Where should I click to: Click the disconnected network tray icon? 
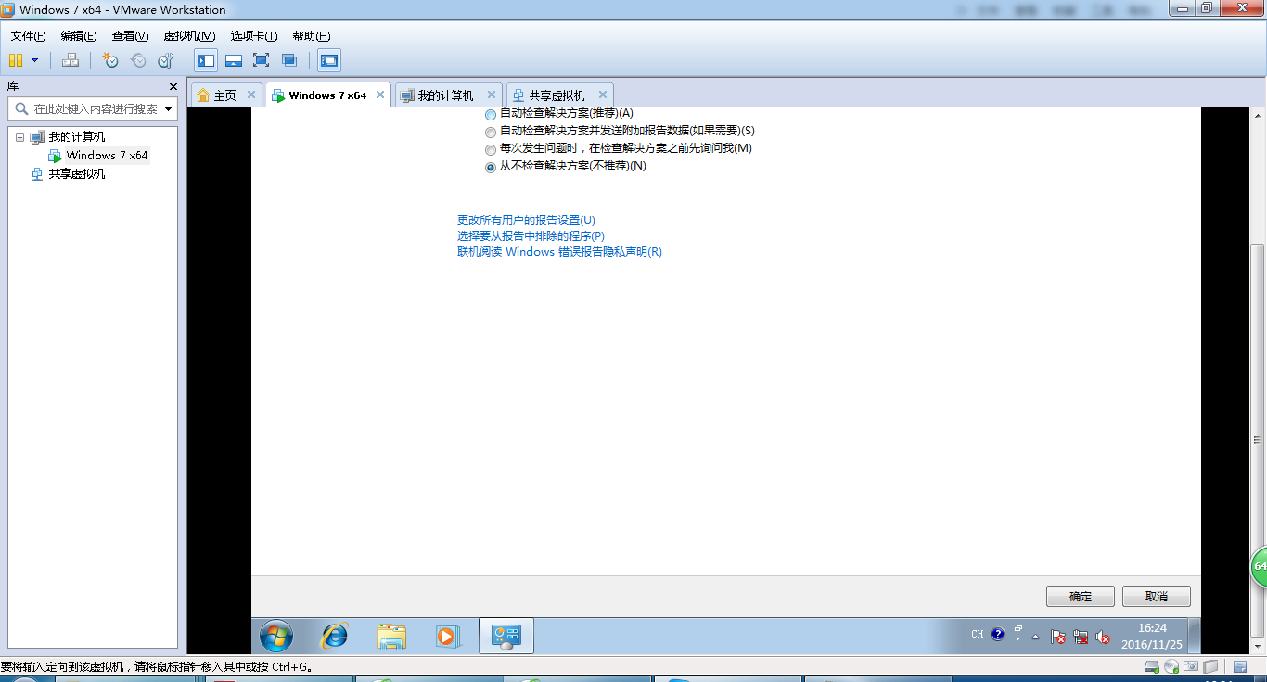point(1081,637)
